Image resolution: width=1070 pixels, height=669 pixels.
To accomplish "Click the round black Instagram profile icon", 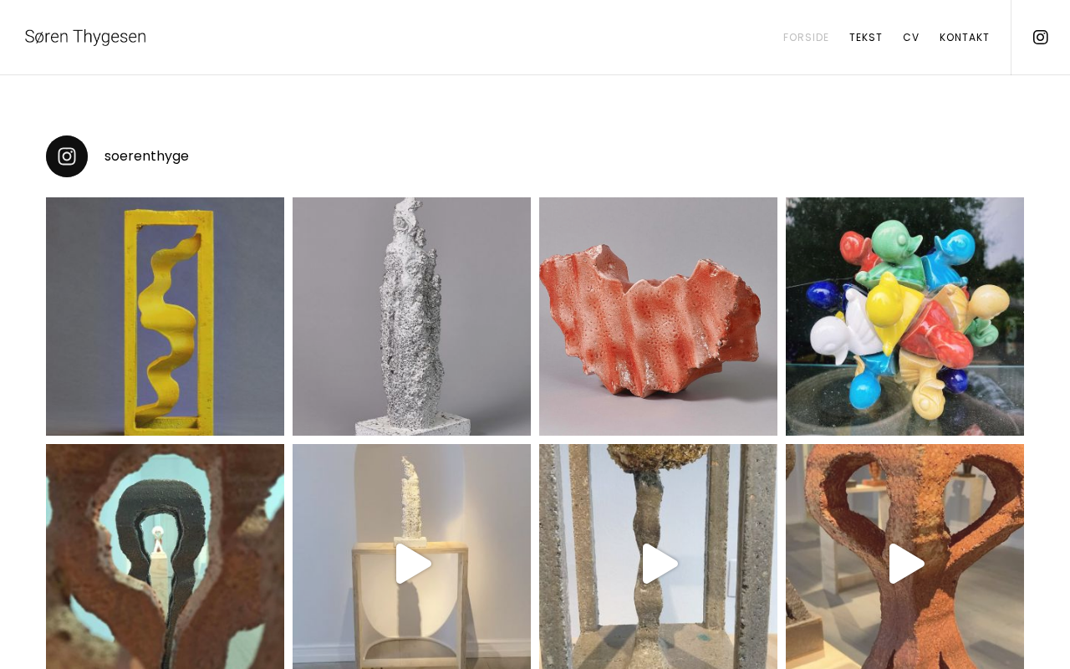I will (67, 156).
